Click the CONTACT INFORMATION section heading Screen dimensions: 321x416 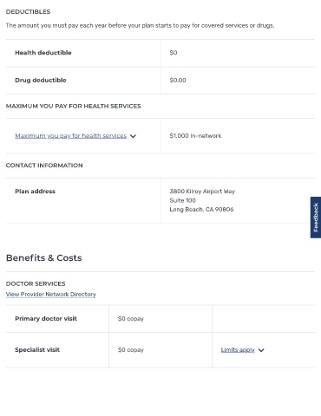44,166
